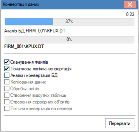Toggle Логічна конвертація на сервері checkbox
This screenshot has width=139, height=132.
tap(7, 108)
